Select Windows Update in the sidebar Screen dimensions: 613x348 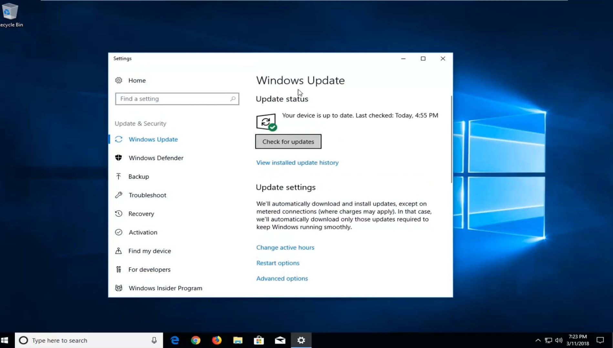[153, 139]
